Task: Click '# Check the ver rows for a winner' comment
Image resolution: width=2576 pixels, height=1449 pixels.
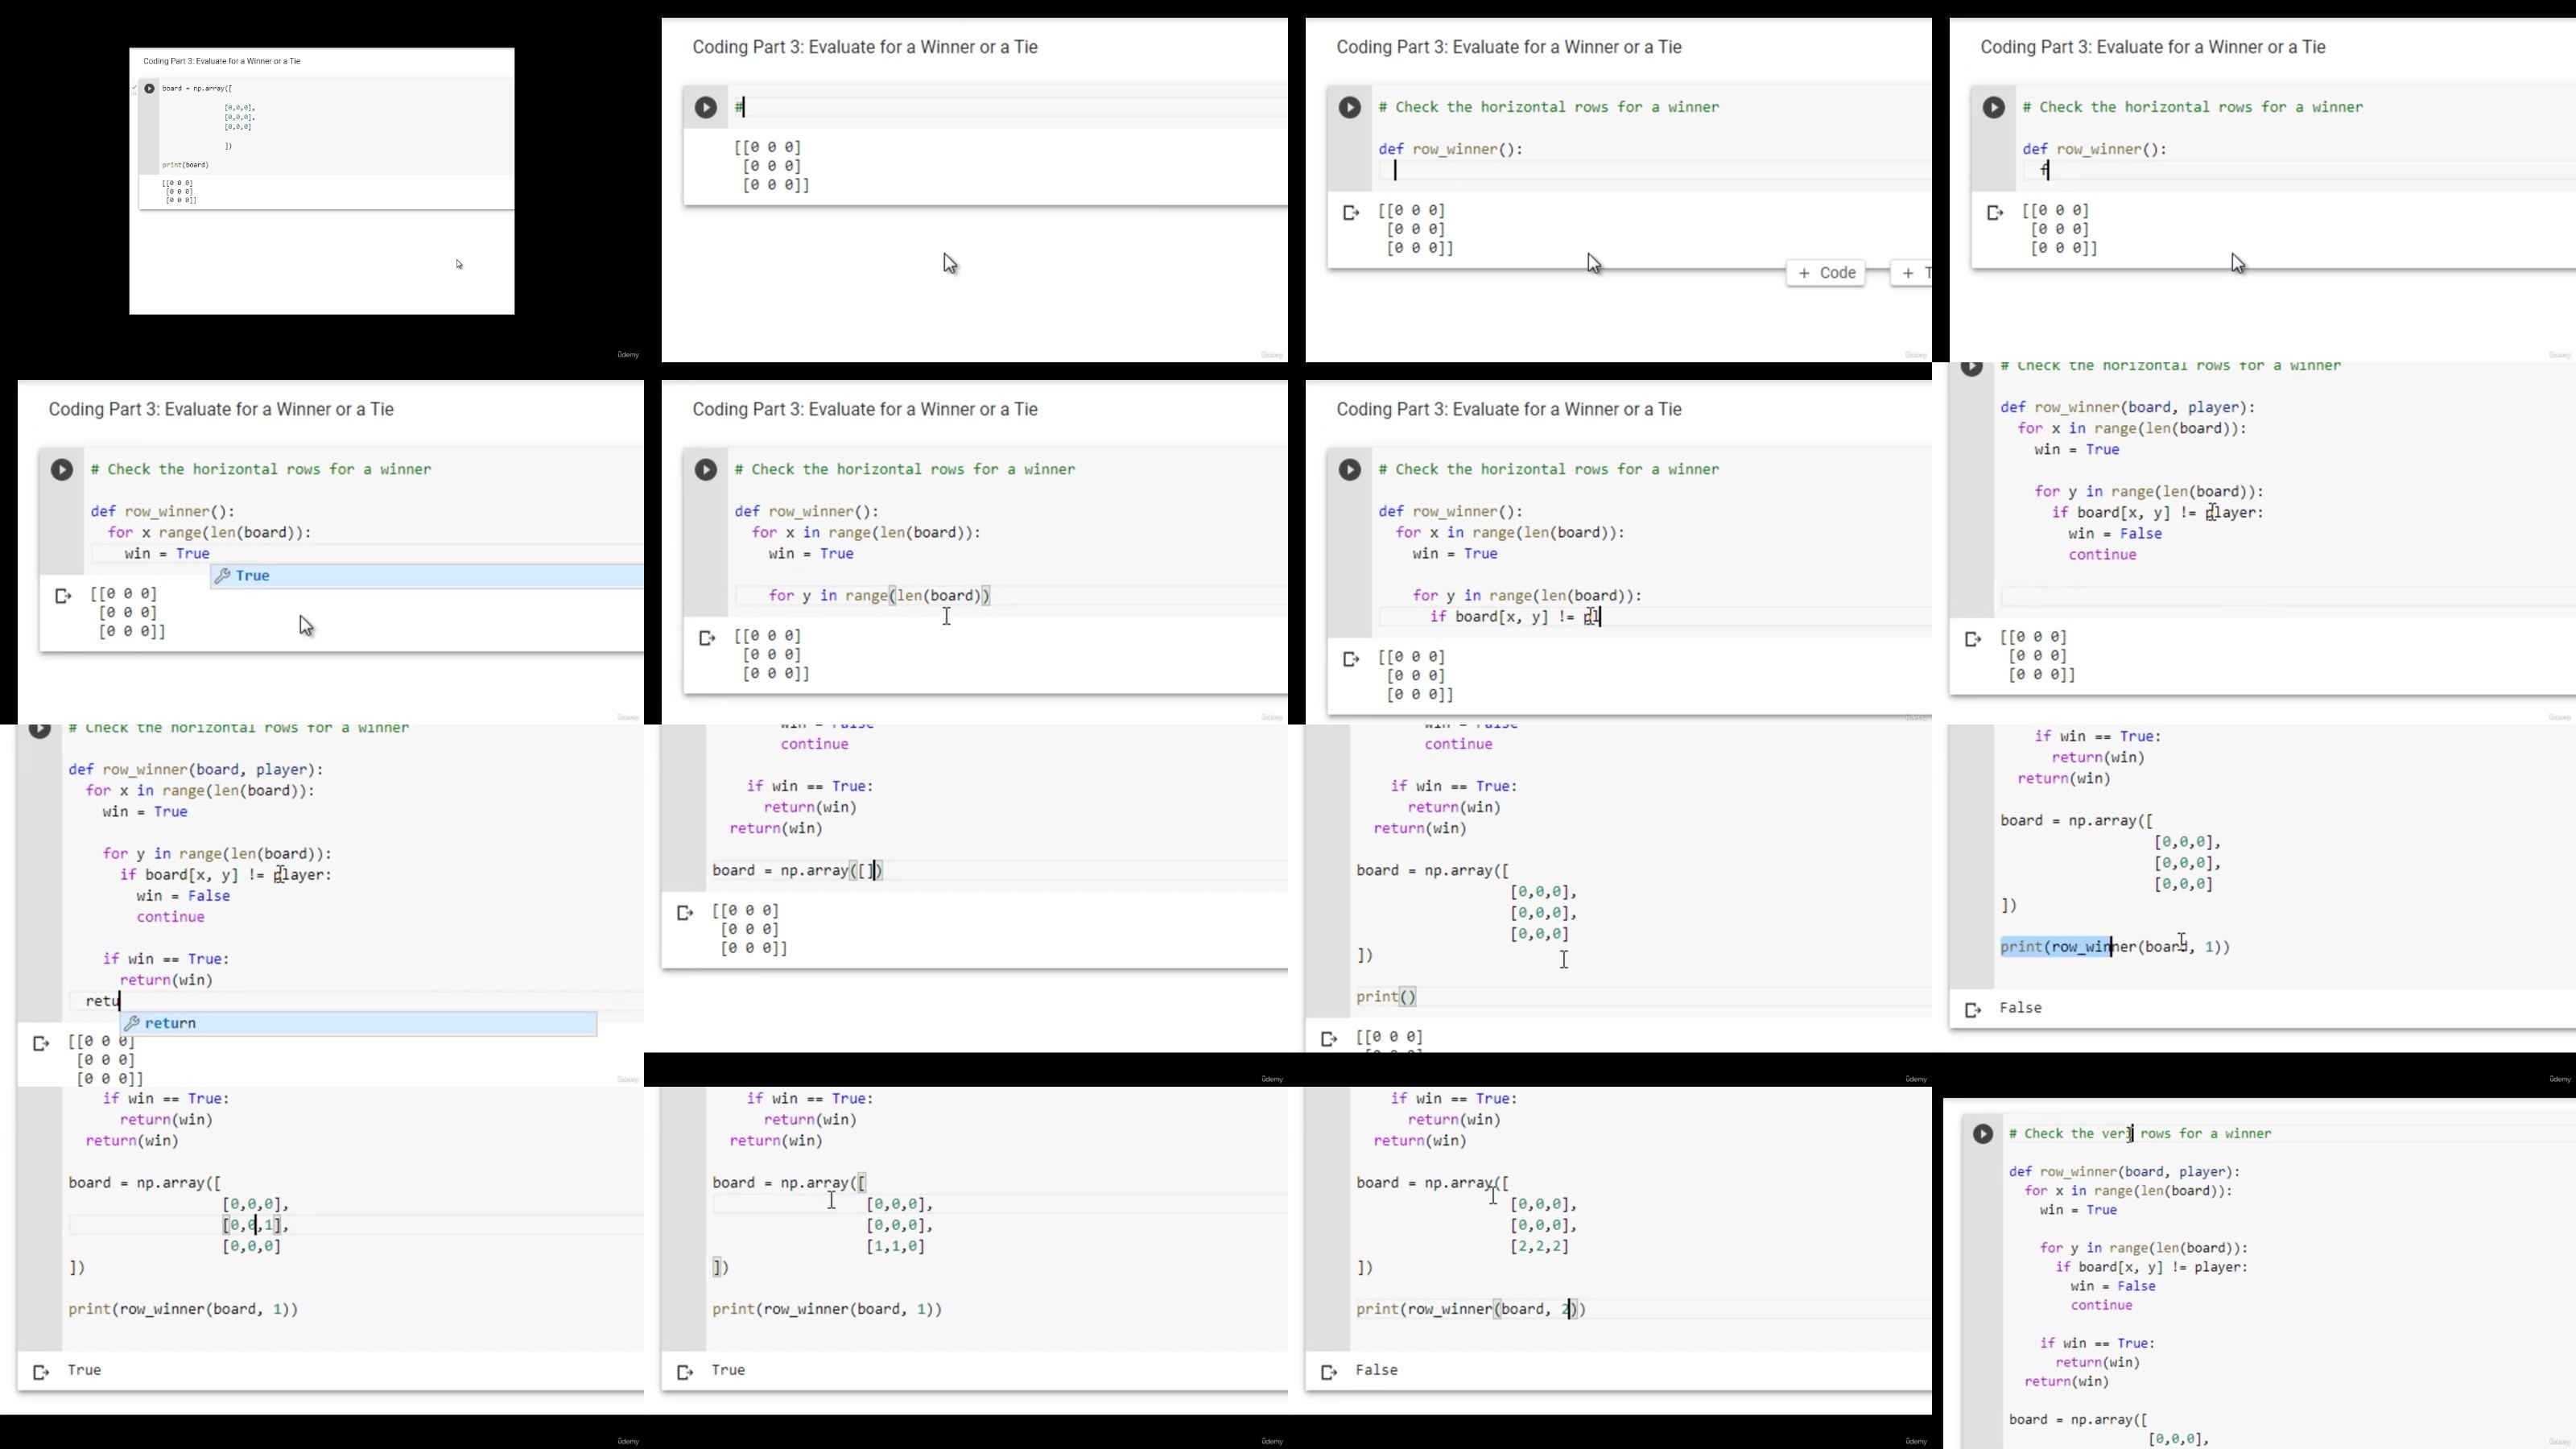Action: (x=2140, y=1133)
